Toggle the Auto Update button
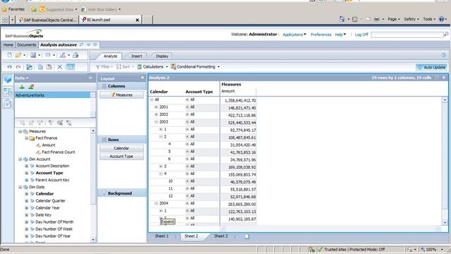Image resolution: width=451 pixels, height=254 pixels. (x=431, y=67)
